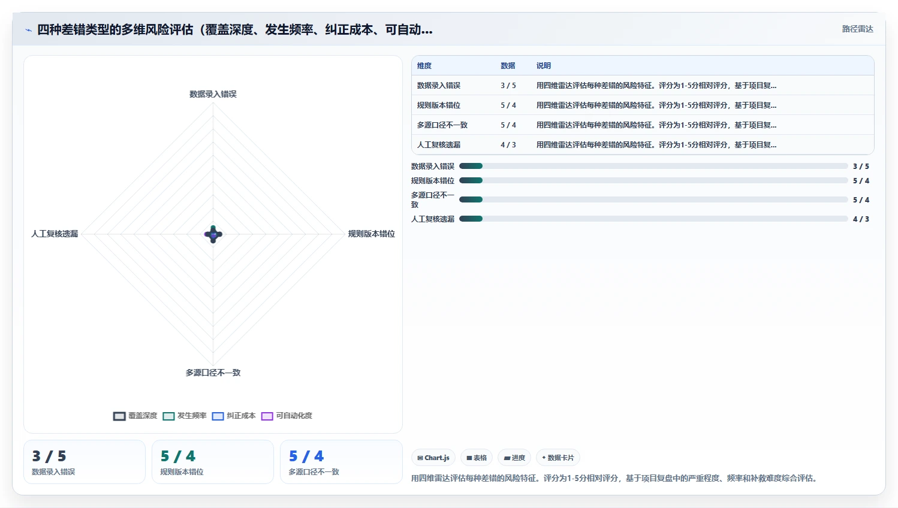The image size is (898, 508).
Task: Click the 4 / 3 value in table
Action: click(508, 145)
